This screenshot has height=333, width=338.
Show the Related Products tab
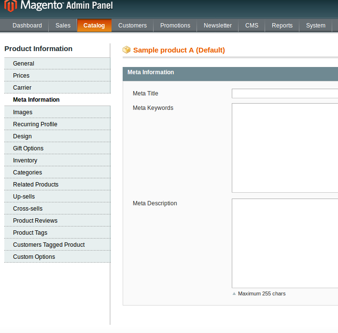36,185
